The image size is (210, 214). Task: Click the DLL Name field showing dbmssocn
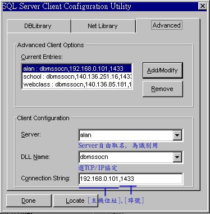(126, 157)
